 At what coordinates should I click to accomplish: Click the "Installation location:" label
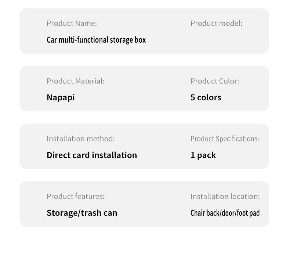pyautogui.click(x=225, y=196)
